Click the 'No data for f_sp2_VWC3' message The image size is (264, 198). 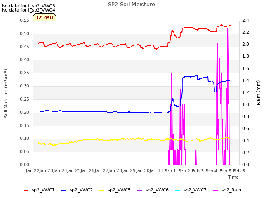click(28, 6)
